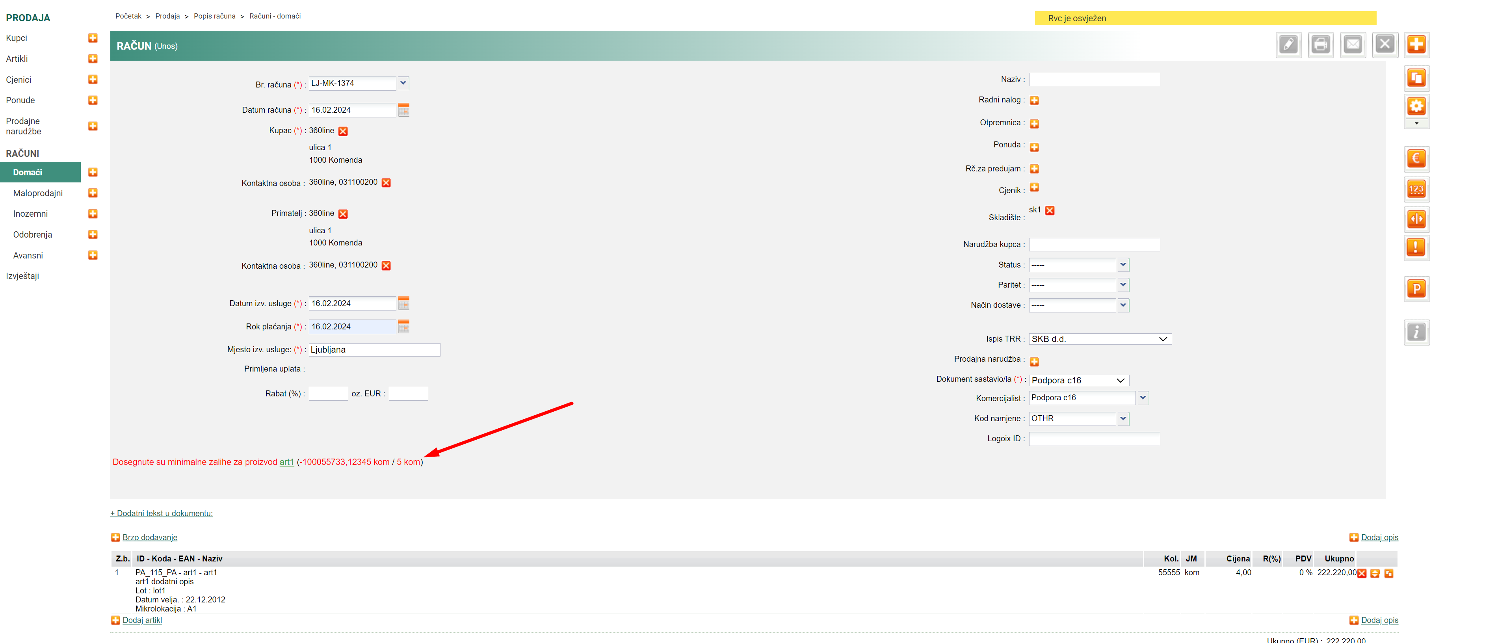Open Maloprodajni invoices in sidebar
Image resolution: width=1496 pixels, height=643 pixels.
[x=38, y=193]
